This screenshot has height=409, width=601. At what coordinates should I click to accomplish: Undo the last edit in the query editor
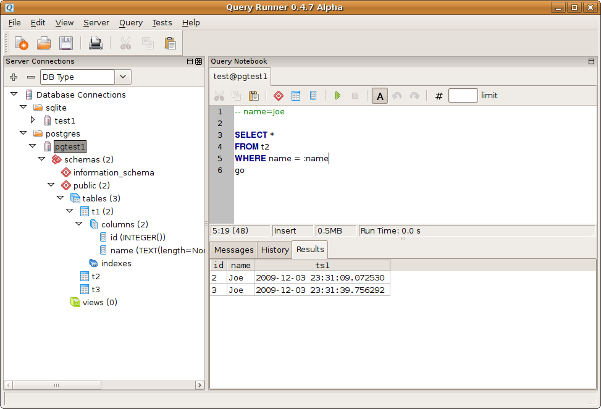[397, 95]
